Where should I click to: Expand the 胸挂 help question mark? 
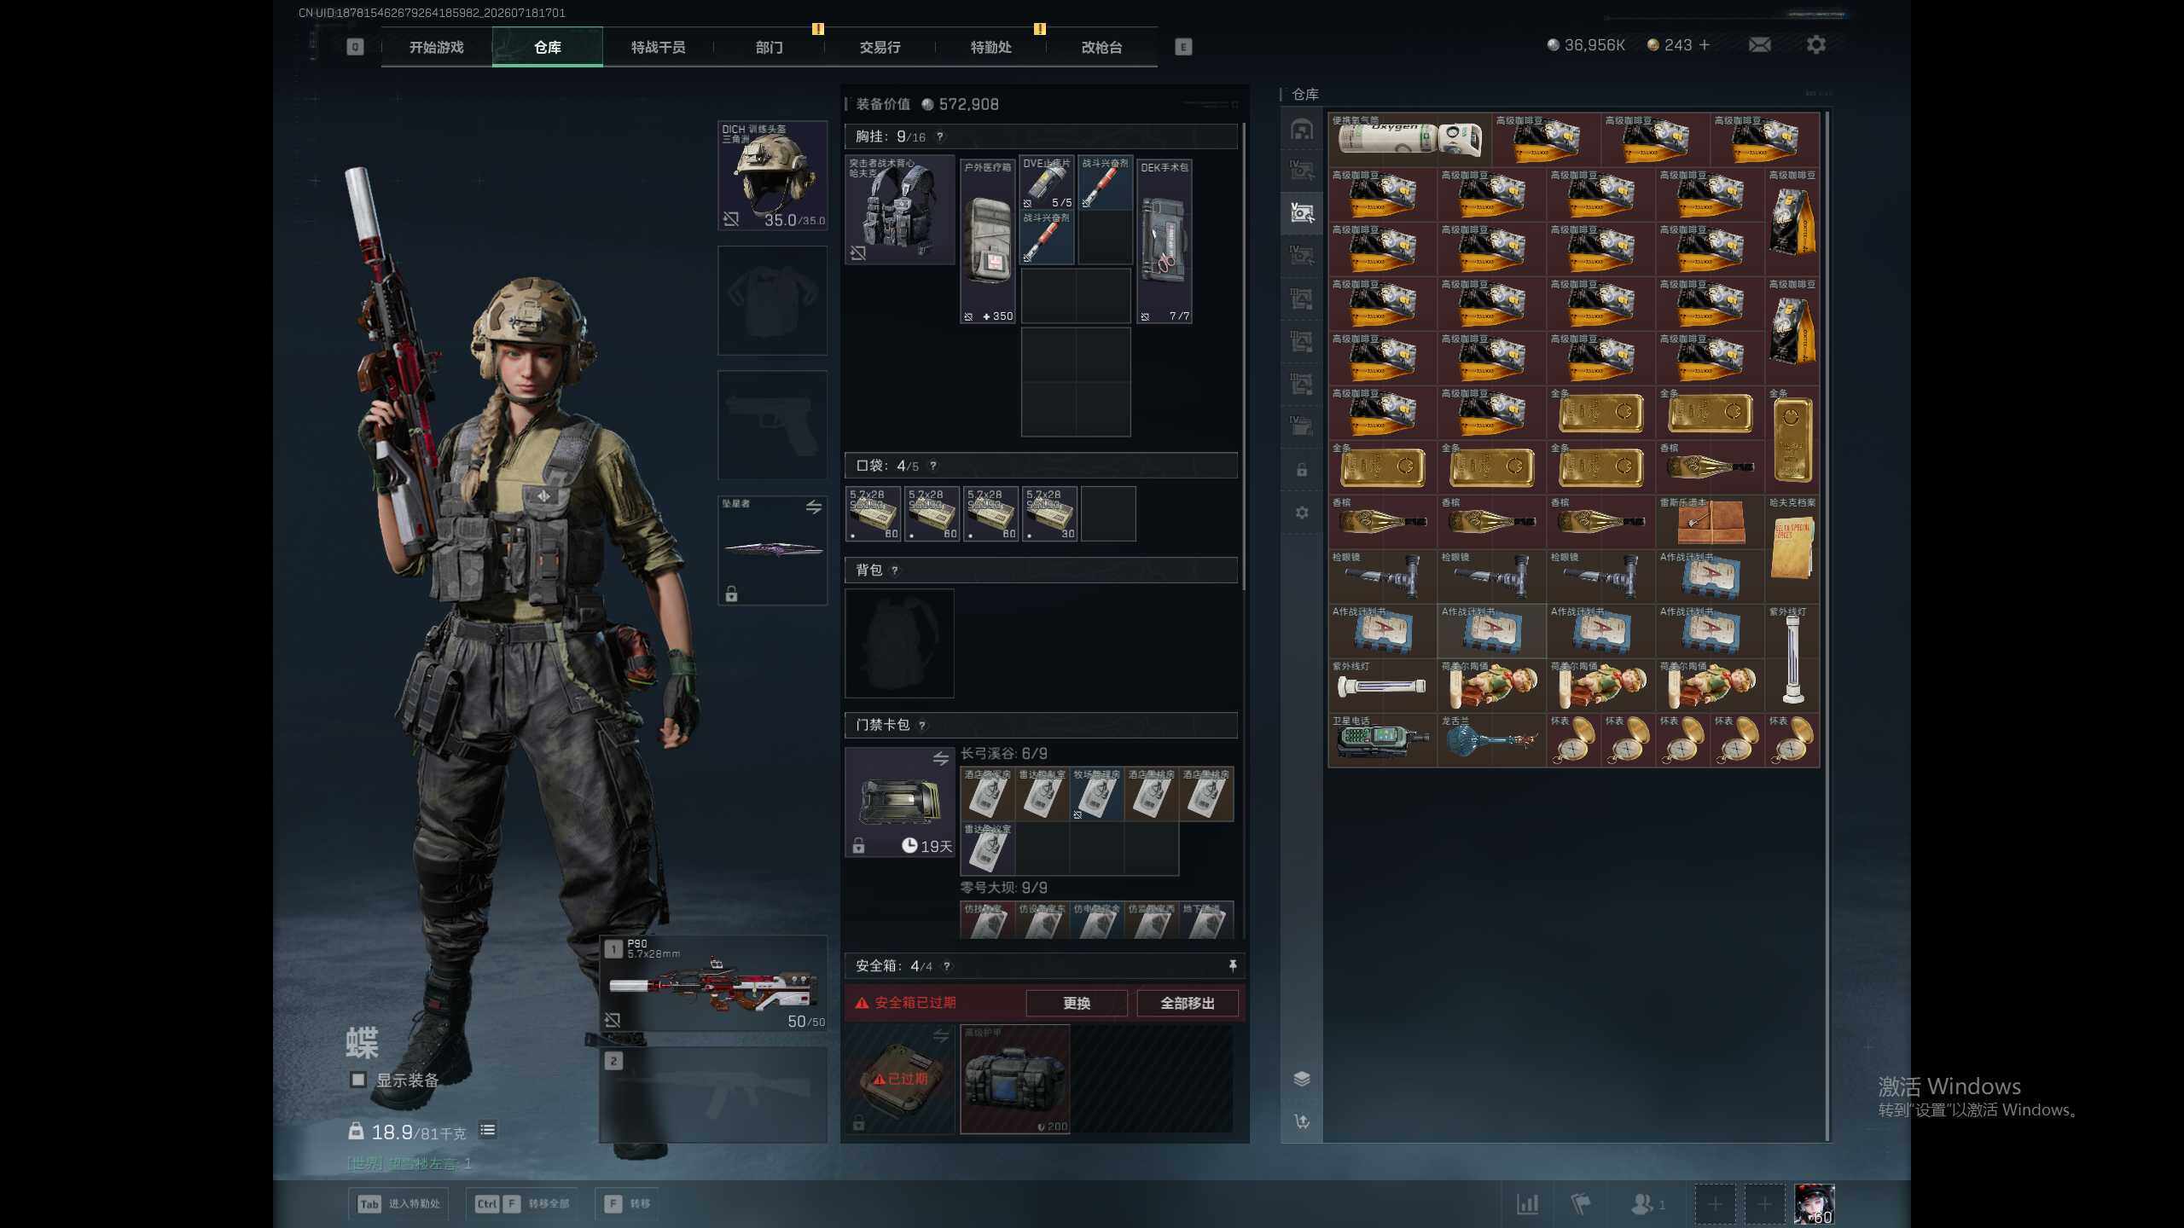point(940,136)
